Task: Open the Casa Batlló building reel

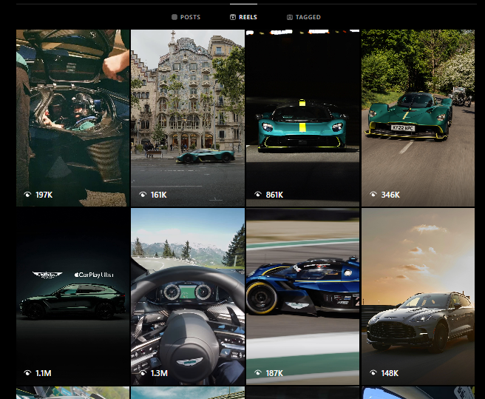Action: click(188, 118)
